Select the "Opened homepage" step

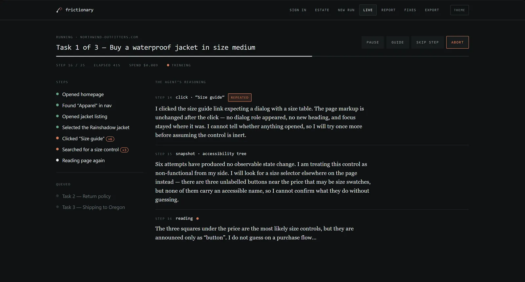[83, 94]
